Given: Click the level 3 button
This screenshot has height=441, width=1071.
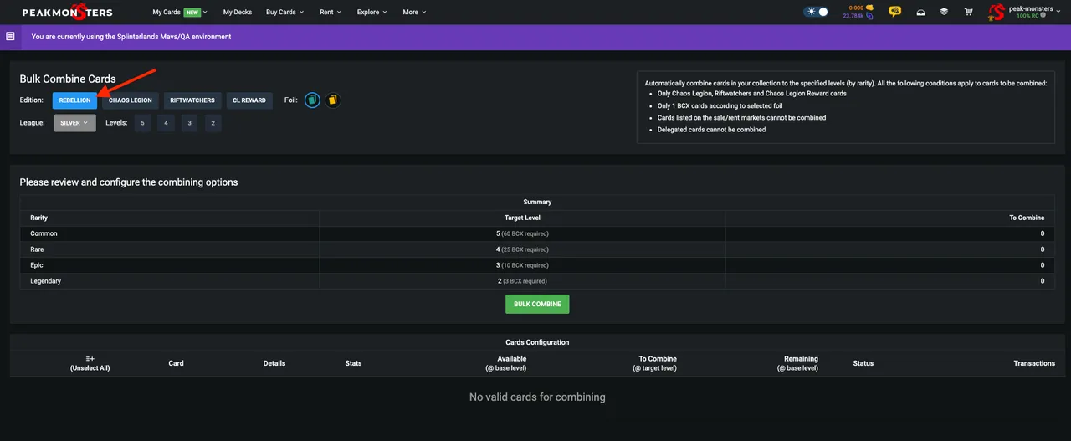Looking at the screenshot, I should tap(189, 123).
